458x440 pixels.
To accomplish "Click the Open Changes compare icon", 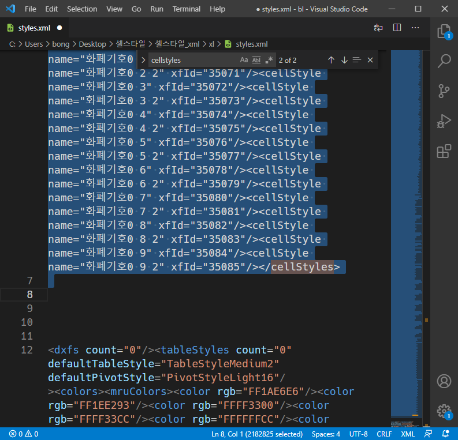I will pos(378,28).
